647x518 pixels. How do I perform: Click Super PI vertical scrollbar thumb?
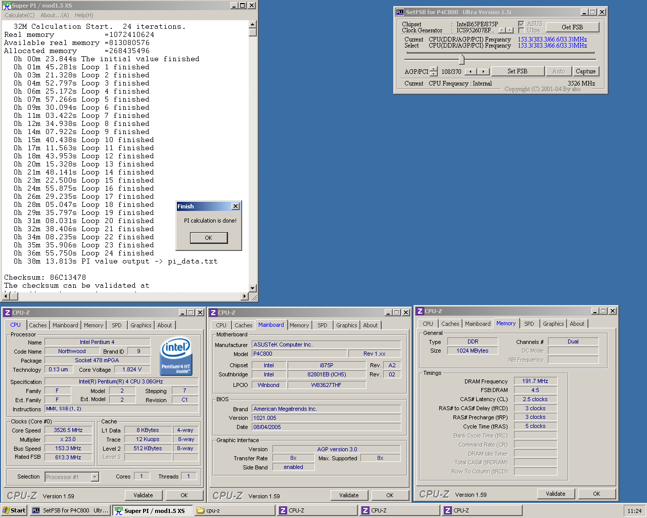[253, 32]
